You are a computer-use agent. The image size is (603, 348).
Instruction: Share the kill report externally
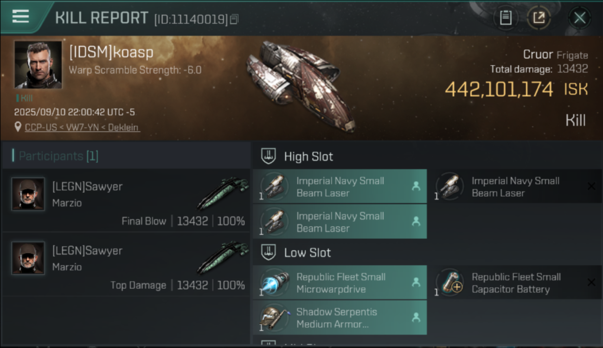(539, 18)
